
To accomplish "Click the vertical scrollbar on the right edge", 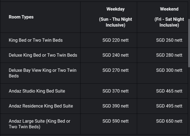I will point(189,43).
